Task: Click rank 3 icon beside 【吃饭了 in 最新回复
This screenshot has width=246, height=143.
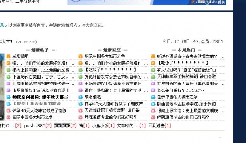Action: pyautogui.click(x=80, y=70)
